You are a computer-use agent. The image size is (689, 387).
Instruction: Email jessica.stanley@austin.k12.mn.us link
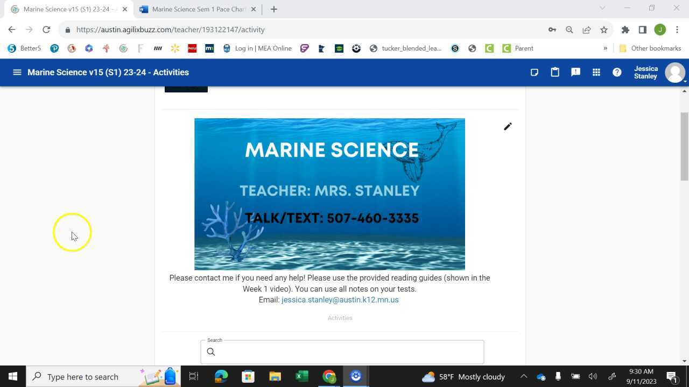tap(340, 299)
